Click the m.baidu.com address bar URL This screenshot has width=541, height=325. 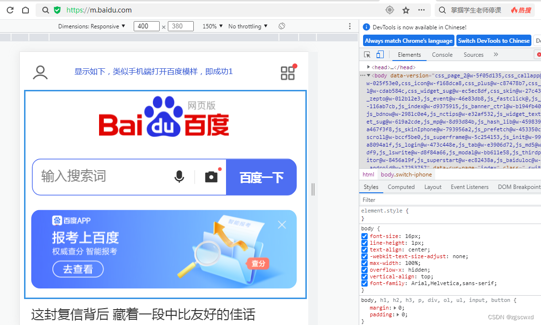99,10
